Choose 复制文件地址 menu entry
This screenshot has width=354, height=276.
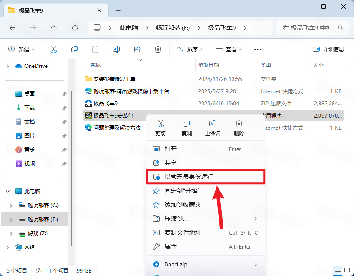(x=206, y=232)
